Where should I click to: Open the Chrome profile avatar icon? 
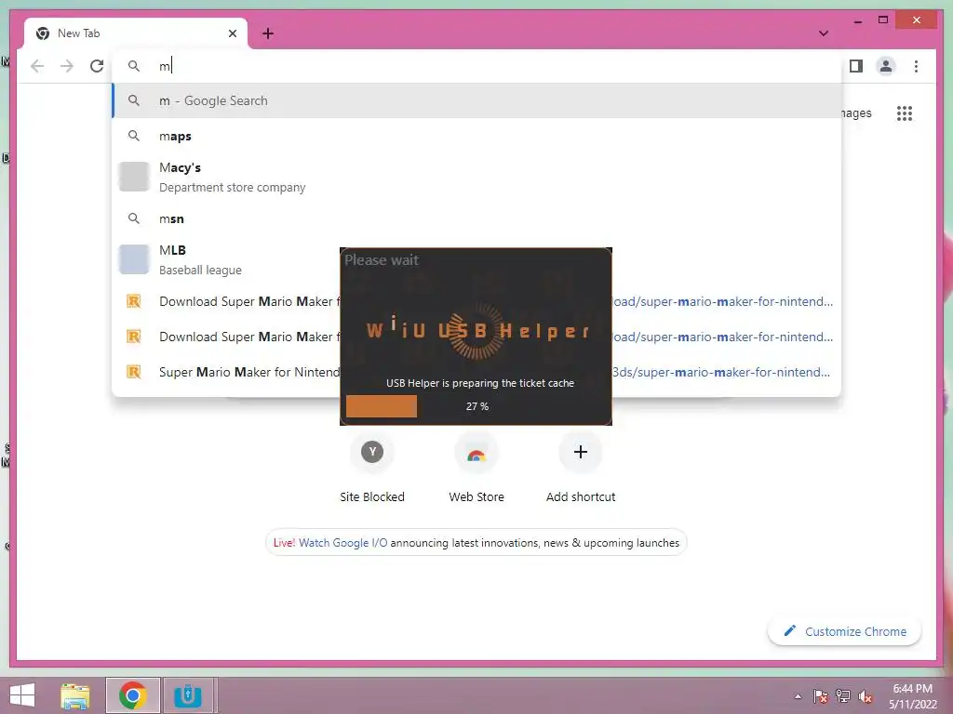(886, 66)
